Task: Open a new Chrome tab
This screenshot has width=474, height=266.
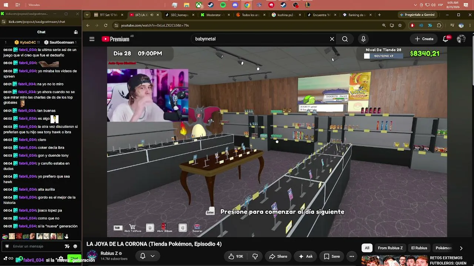Action: 379,15
